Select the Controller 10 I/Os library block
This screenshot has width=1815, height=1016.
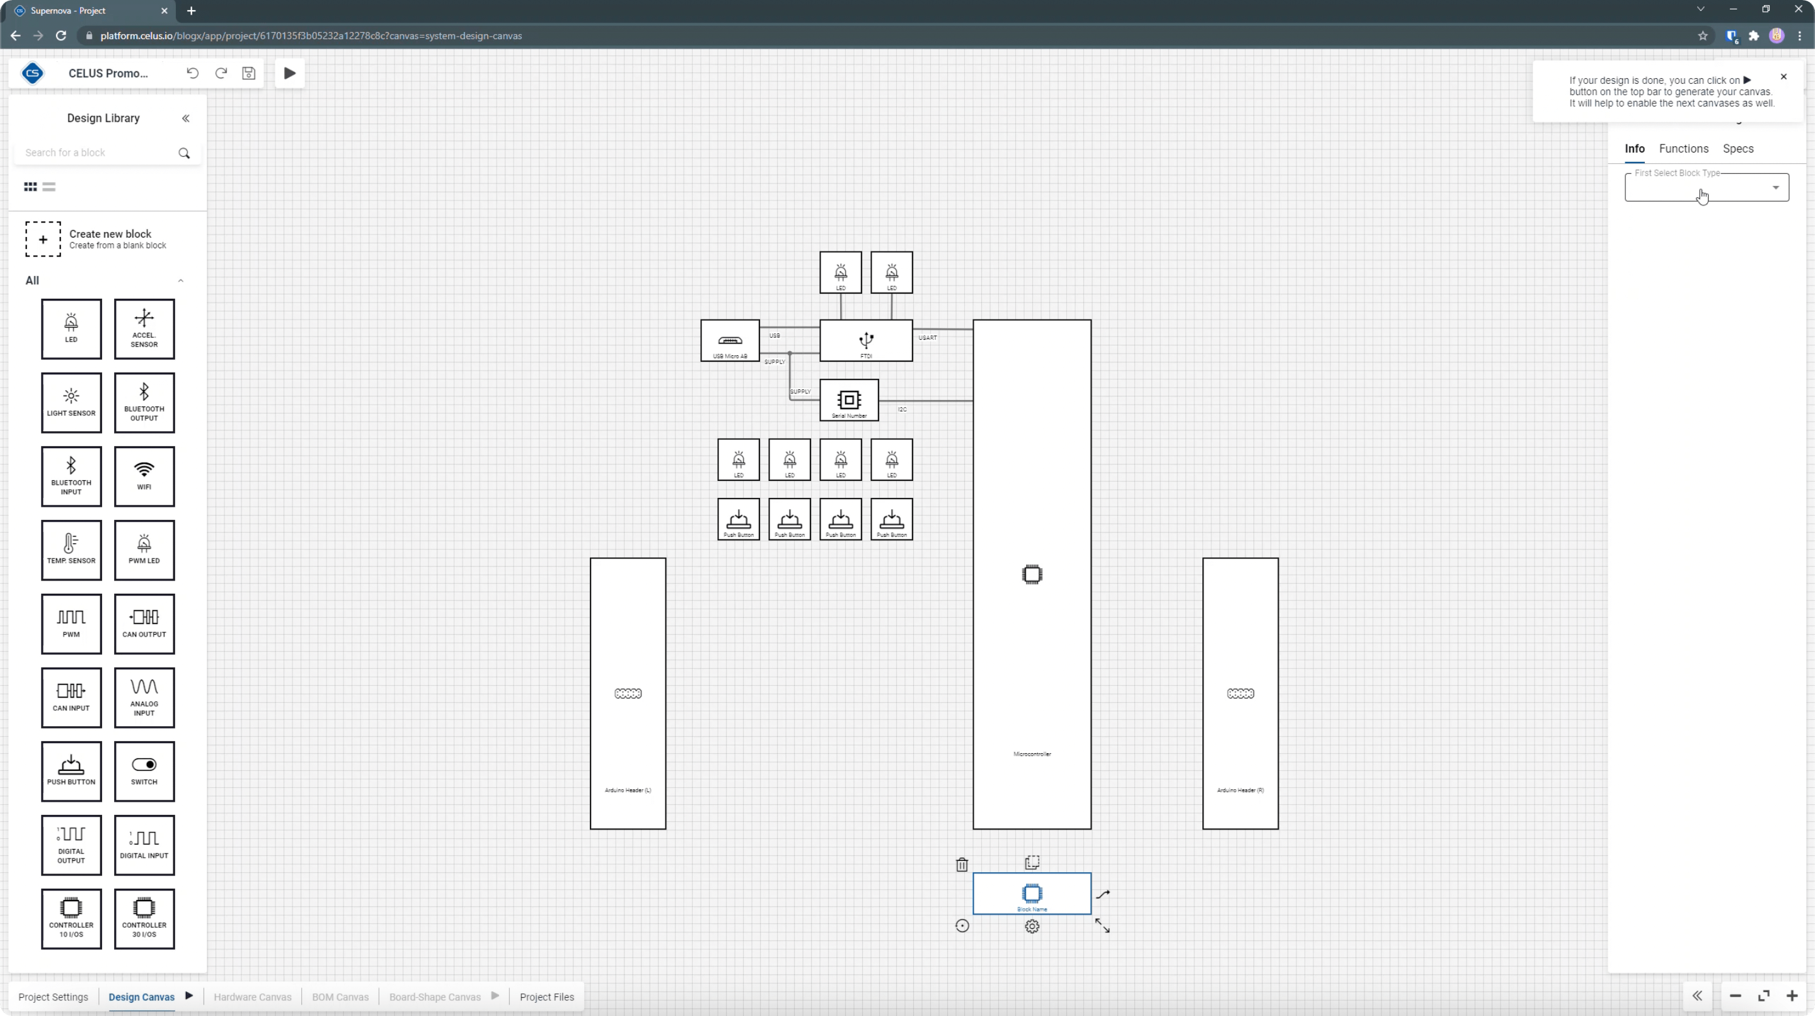71,919
